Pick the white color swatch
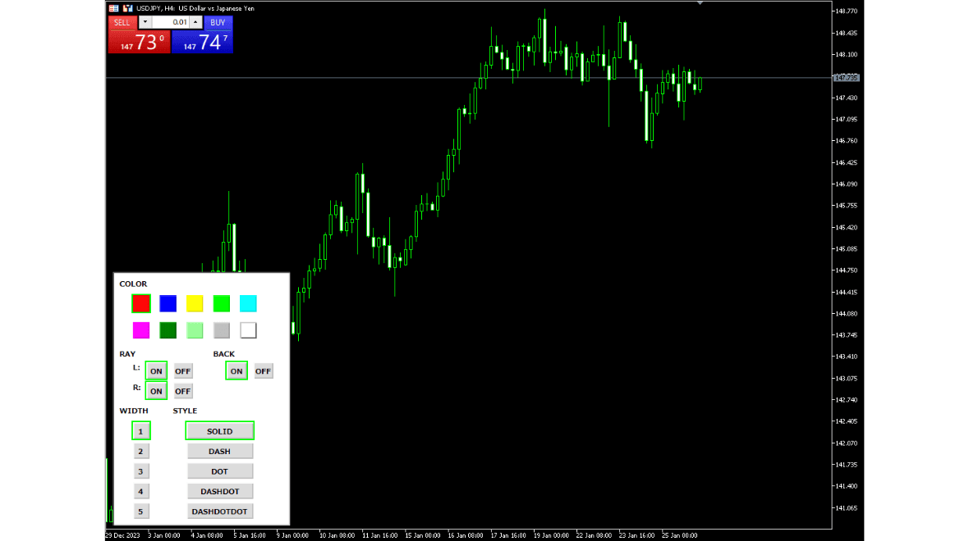The height and width of the screenshot is (541, 969). point(249,330)
